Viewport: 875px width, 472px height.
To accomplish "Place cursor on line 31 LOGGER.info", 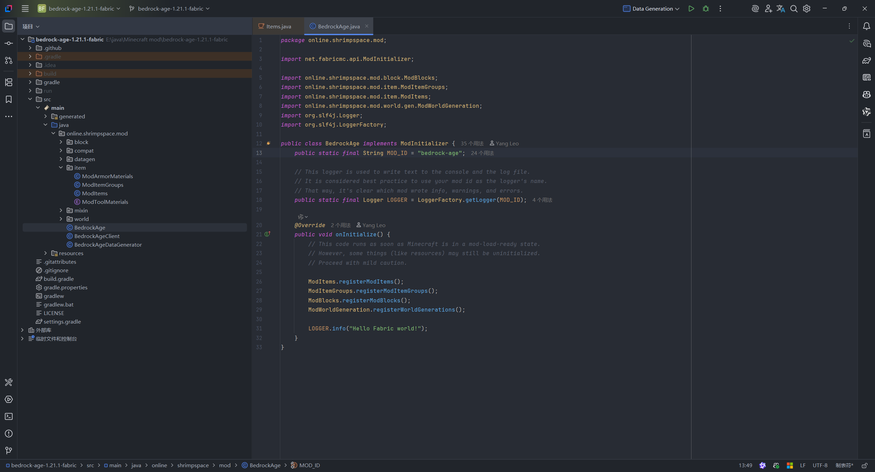I will (x=368, y=329).
